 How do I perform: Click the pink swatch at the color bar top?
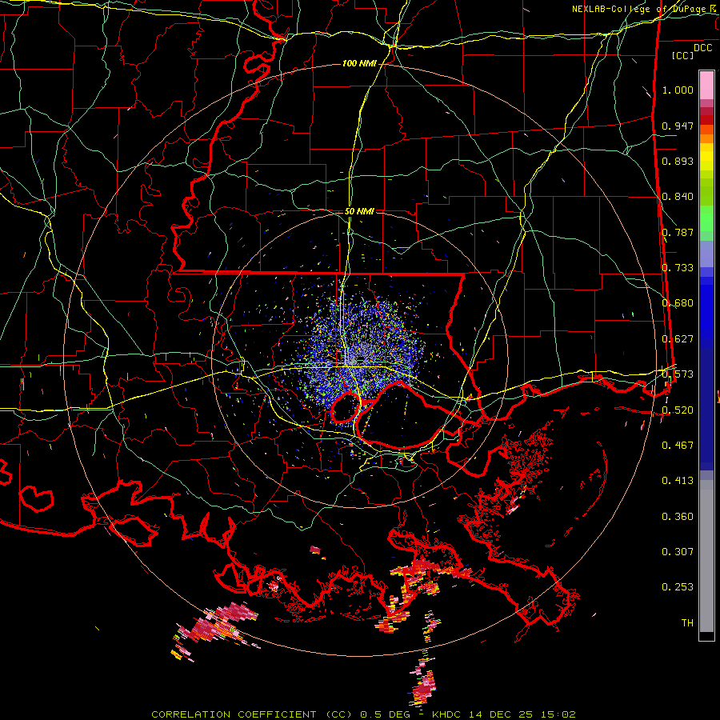pos(706,85)
